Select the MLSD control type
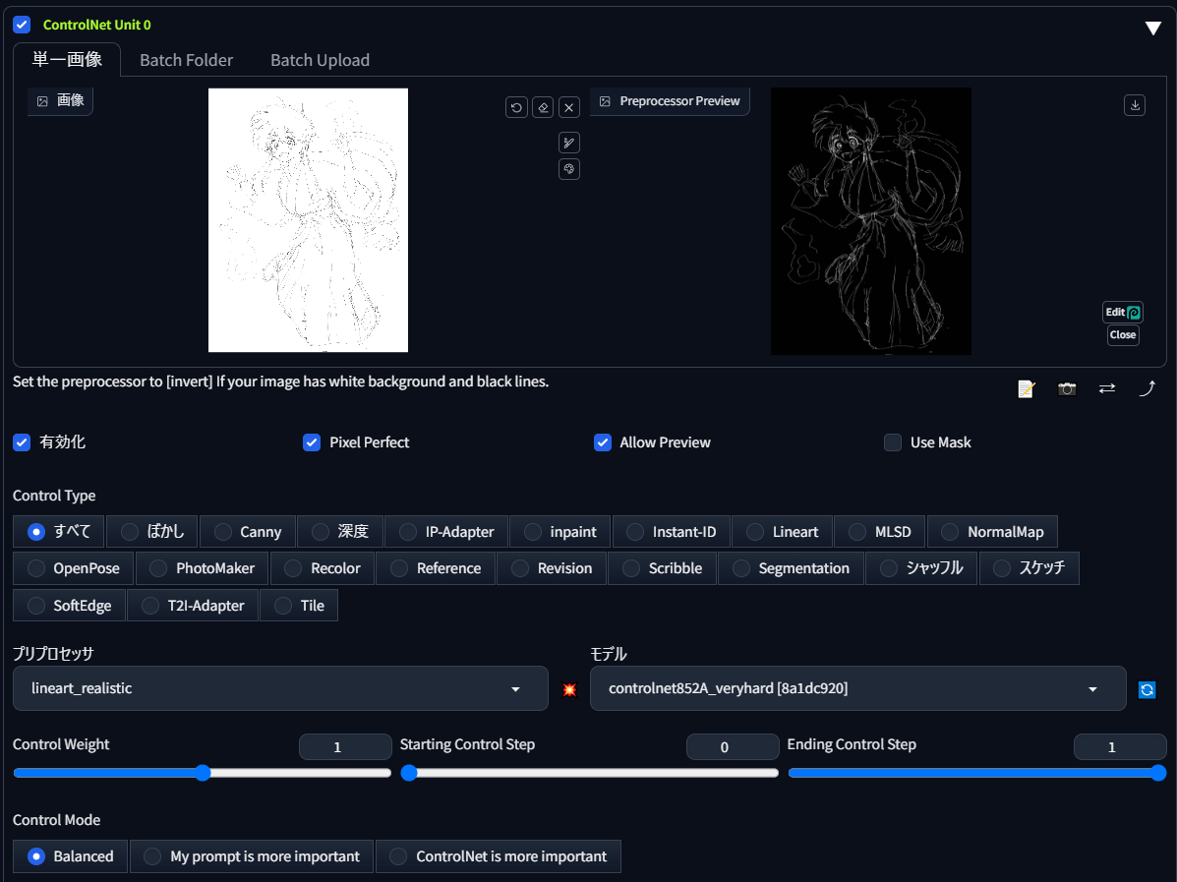1177x882 pixels. click(880, 531)
